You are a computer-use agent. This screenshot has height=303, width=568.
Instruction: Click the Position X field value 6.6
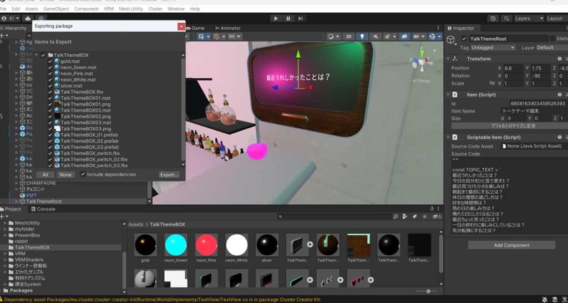click(514, 68)
